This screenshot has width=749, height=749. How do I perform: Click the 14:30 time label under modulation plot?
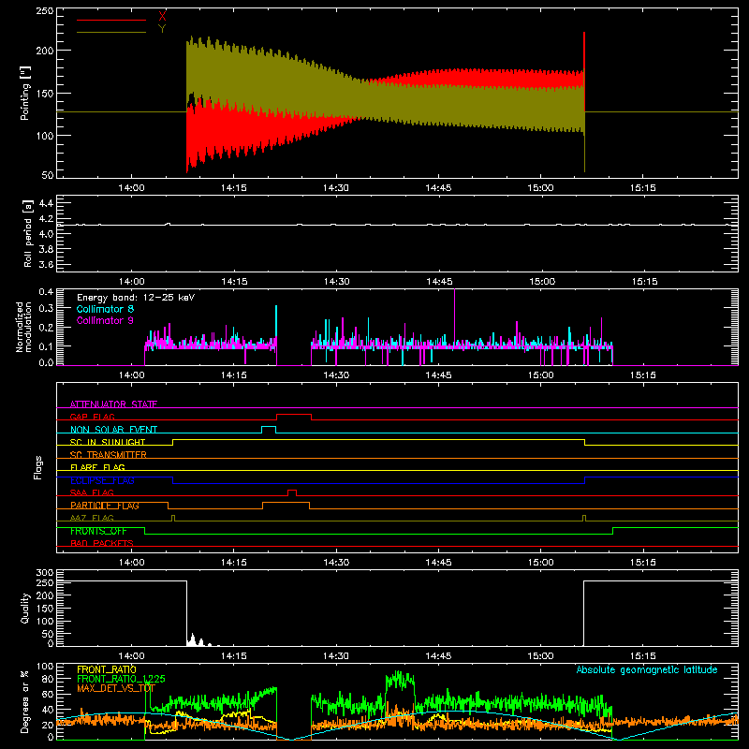point(336,375)
